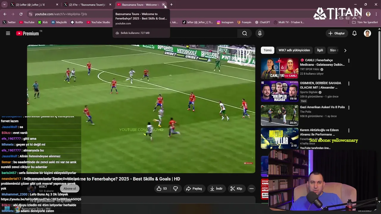Start voice search with the microphone icon

coord(260,33)
